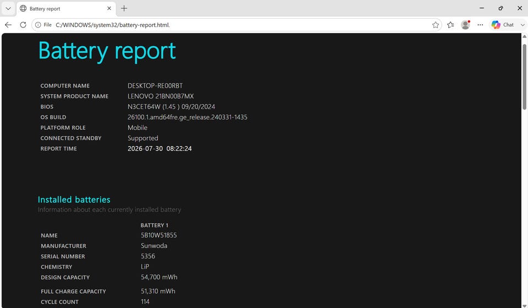
Task: Restore down the browser window
Action: pyautogui.click(x=501, y=8)
